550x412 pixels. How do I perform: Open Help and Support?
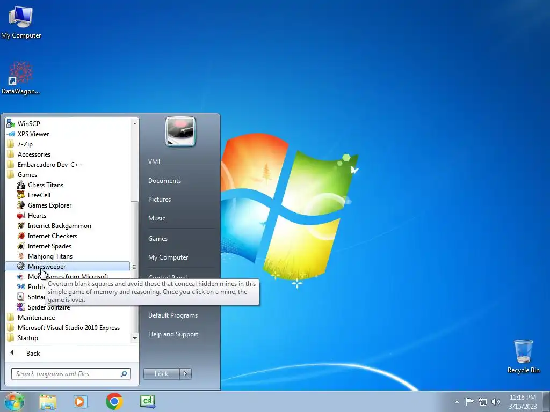pyautogui.click(x=173, y=334)
